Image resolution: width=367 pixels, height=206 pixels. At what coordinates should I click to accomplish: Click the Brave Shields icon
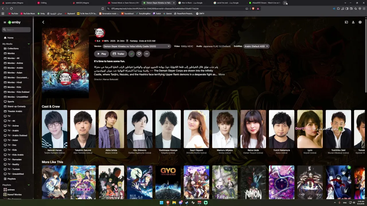pyautogui.click(x=253, y=9)
